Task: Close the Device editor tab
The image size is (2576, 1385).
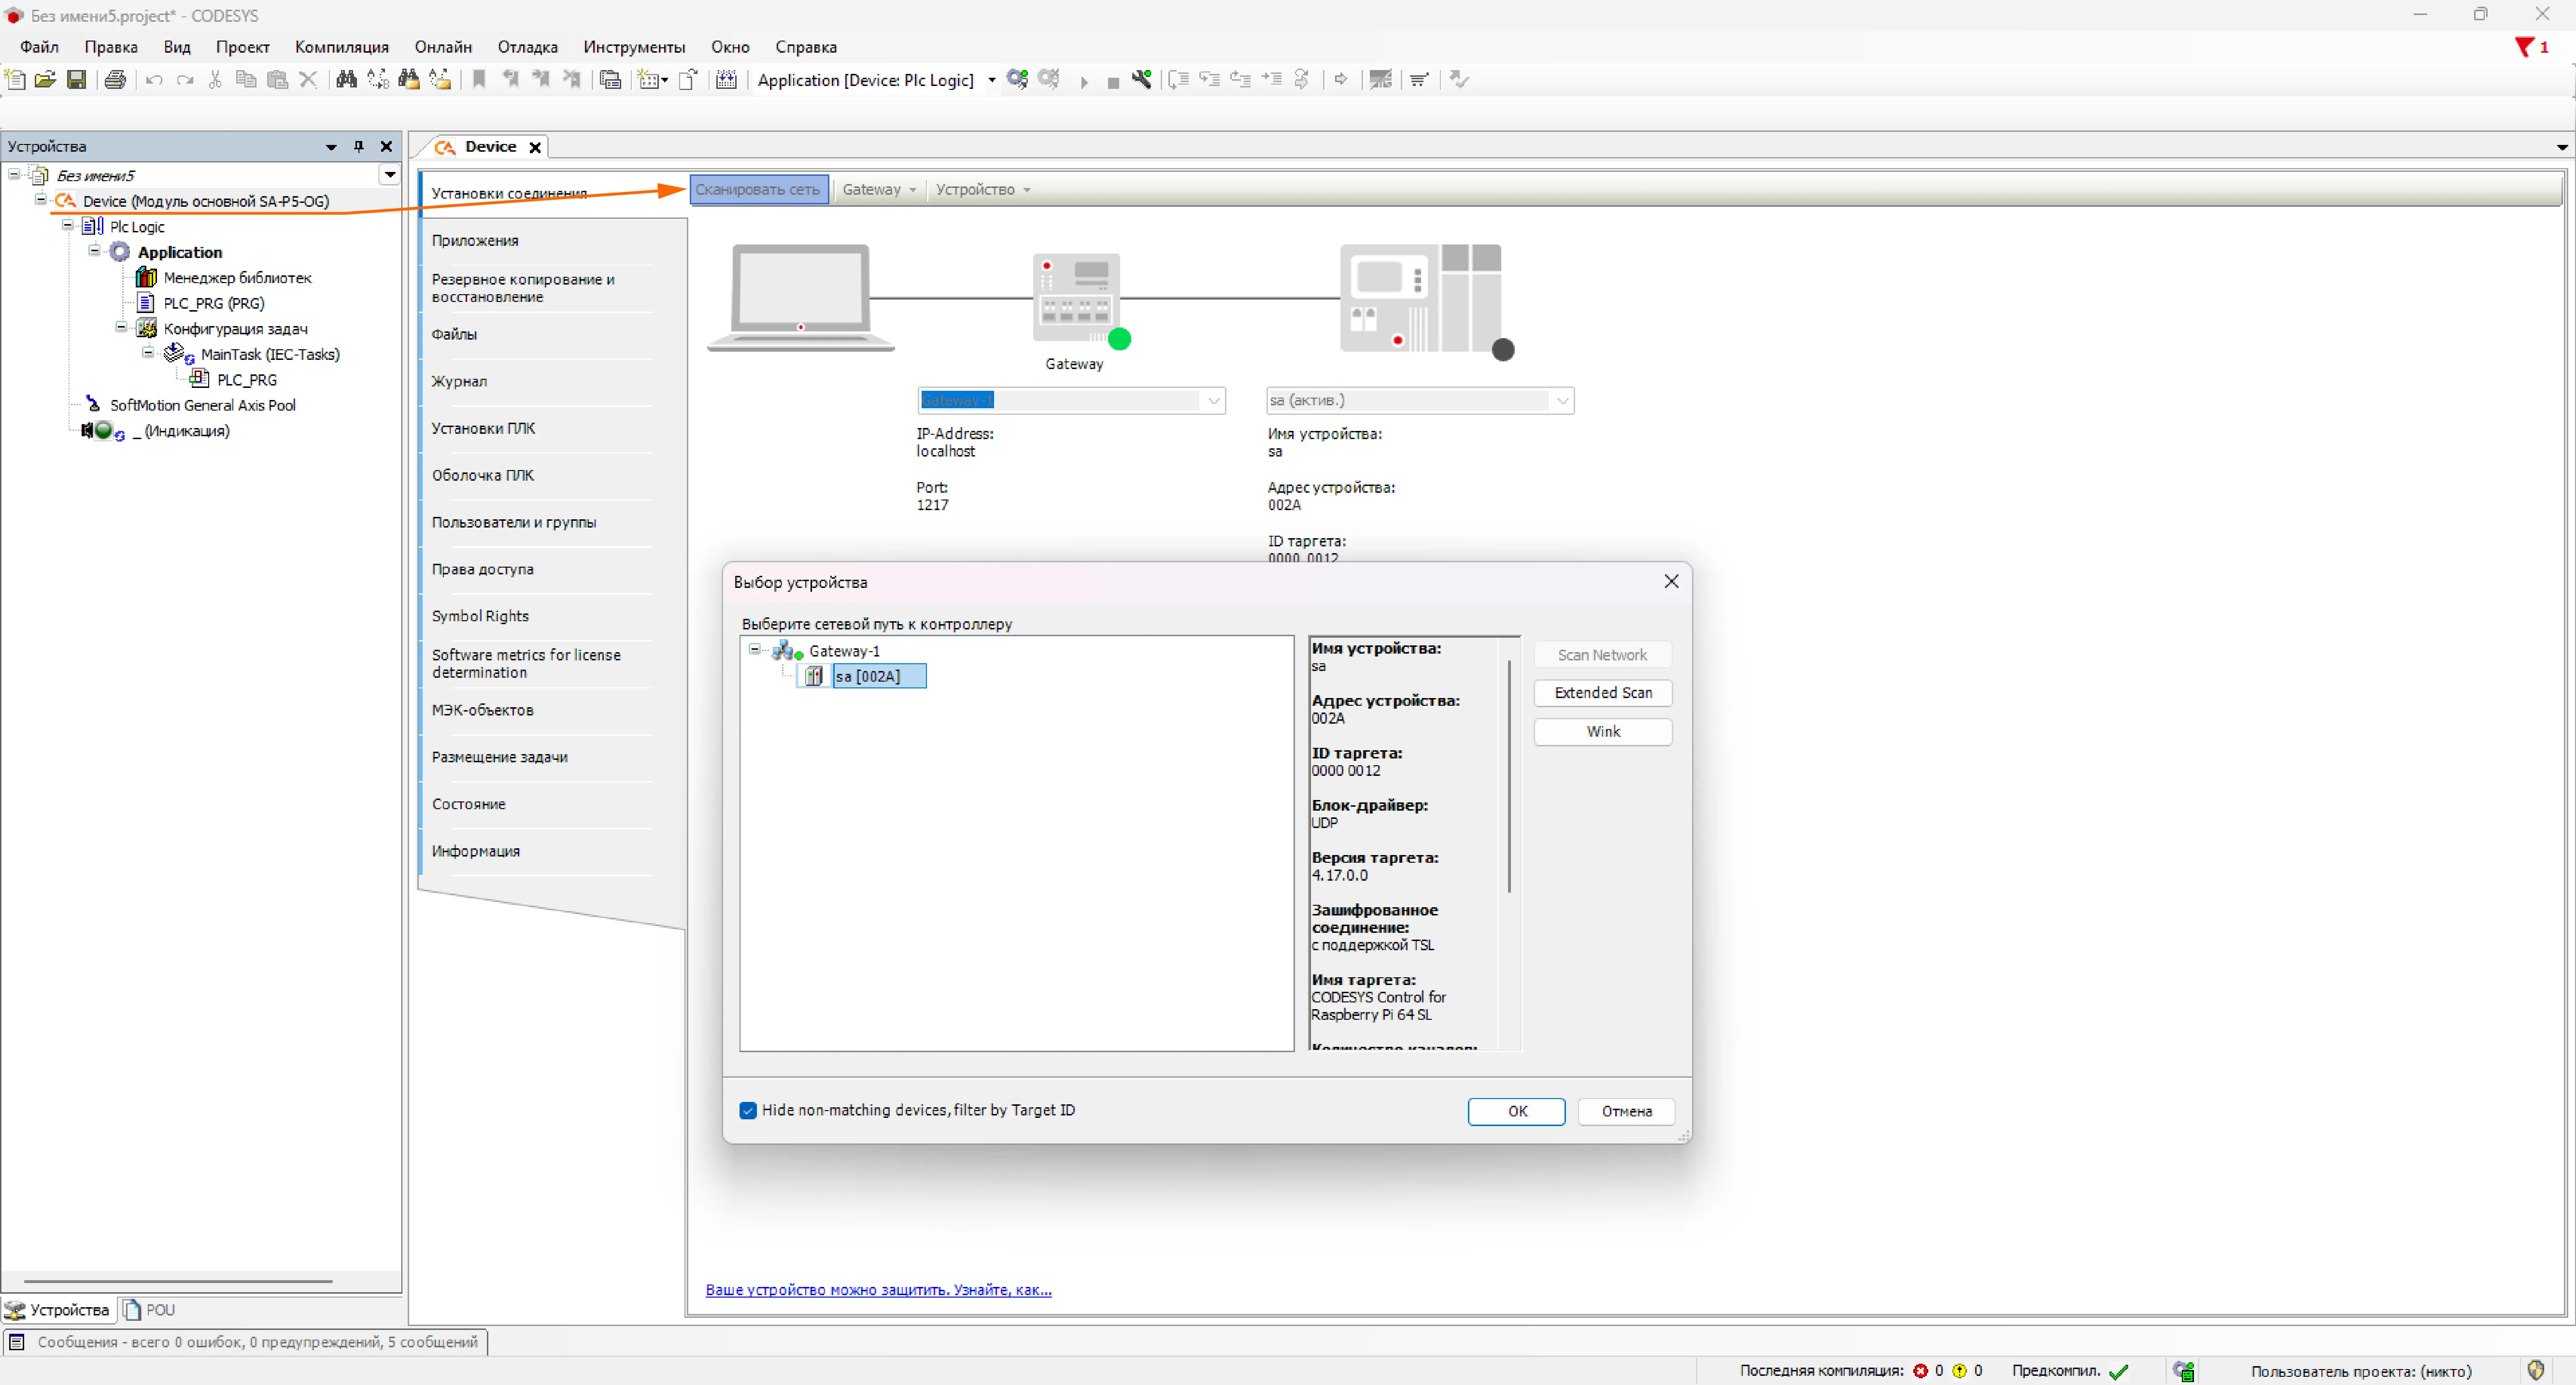Action: click(x=535, y=147)
